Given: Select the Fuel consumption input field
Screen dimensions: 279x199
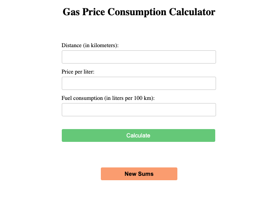Looking at the screenshot, I should [139, 109].
